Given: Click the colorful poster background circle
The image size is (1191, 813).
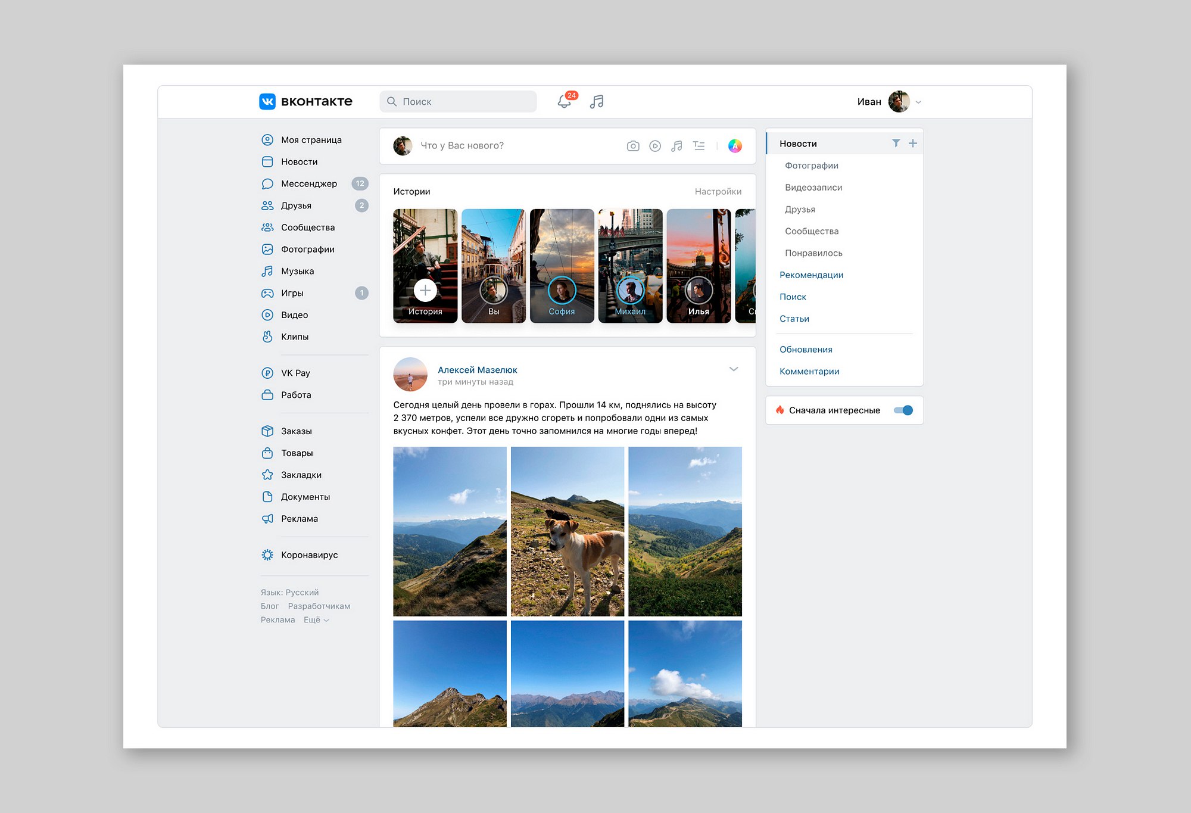Looking at the screenshot, I should (x=735, y=146).
